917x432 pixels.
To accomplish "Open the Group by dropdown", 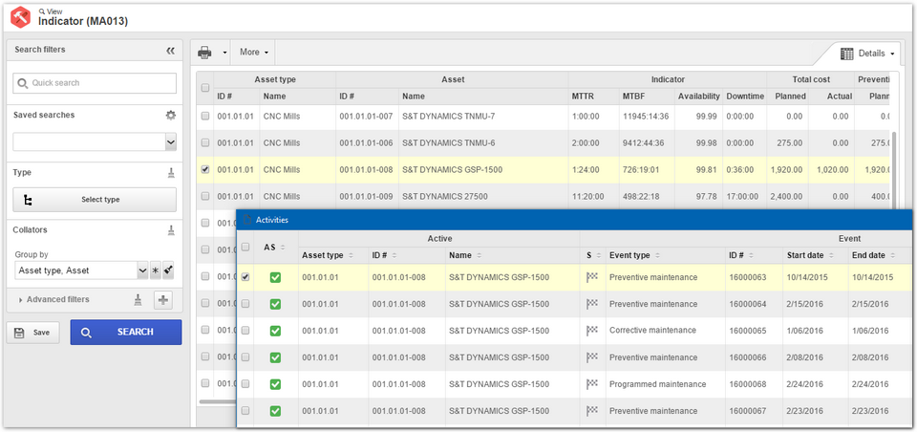I will click(x=142, y=270).
